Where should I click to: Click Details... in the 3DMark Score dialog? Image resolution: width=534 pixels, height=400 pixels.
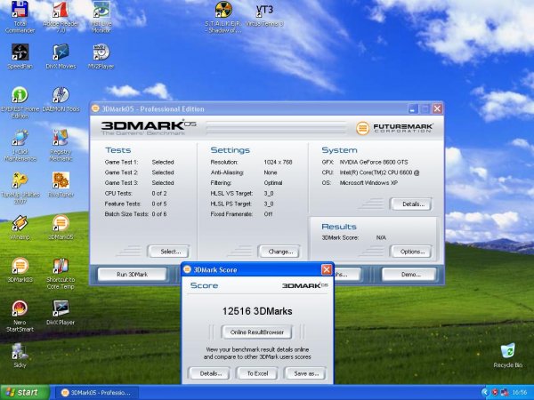[209, 373]
